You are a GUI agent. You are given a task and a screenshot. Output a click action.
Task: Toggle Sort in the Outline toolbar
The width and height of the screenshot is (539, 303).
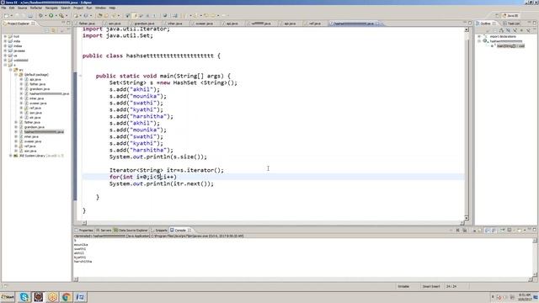tap(501, 30)
